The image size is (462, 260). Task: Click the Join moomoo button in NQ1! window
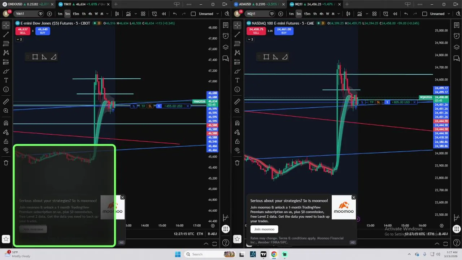click(264, 229)
